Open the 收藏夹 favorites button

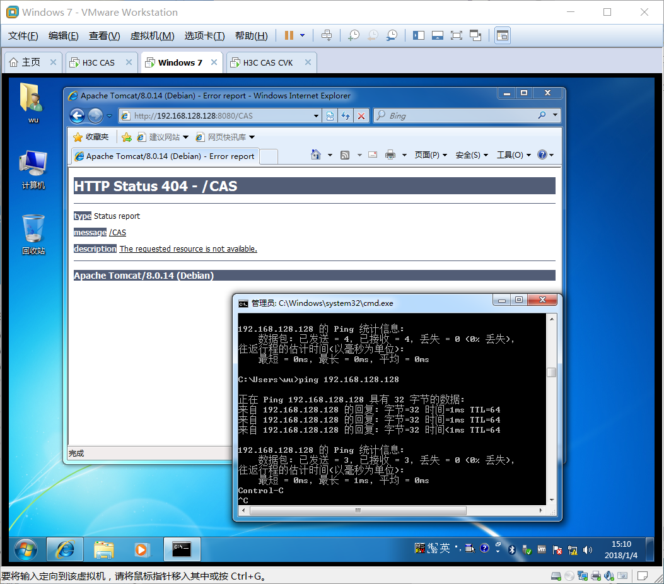(x=91, y=137)
